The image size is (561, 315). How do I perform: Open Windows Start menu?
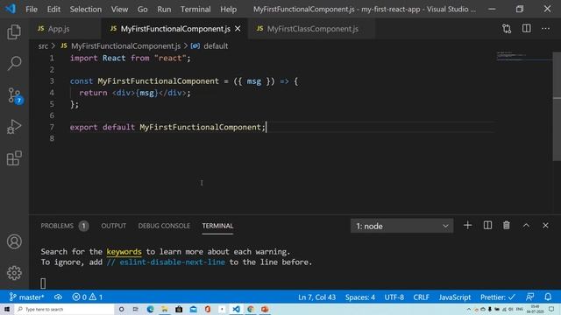[x=7, y=309]
